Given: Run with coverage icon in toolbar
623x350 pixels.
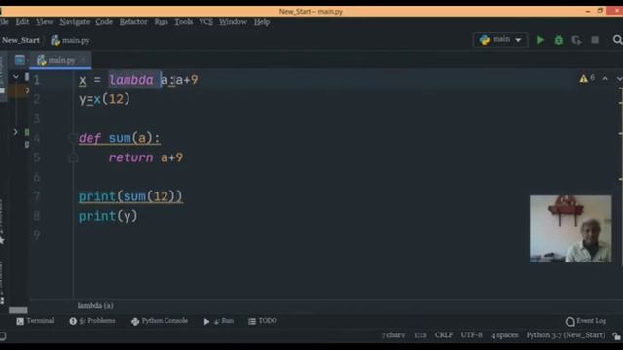Looking at the screenshot, I should 576,40.
